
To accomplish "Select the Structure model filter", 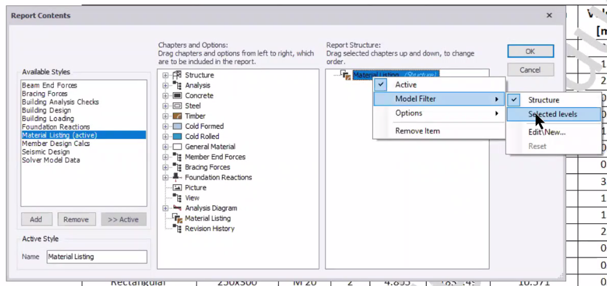I will 554,100.
